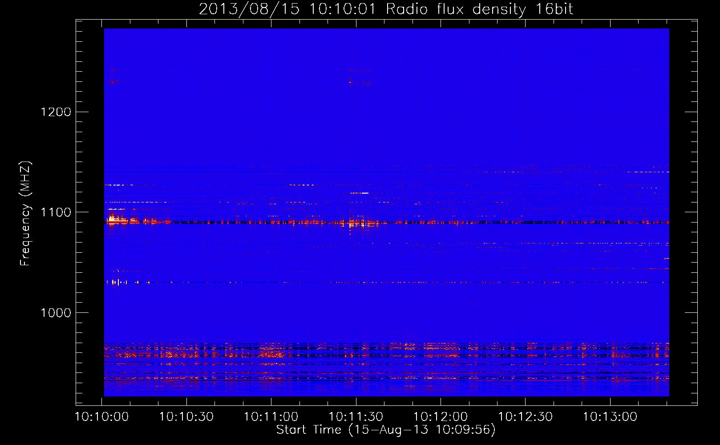Click the 'Frequency (MHZ)' axis label
This screenshot has height=445, width=720.
25,214
